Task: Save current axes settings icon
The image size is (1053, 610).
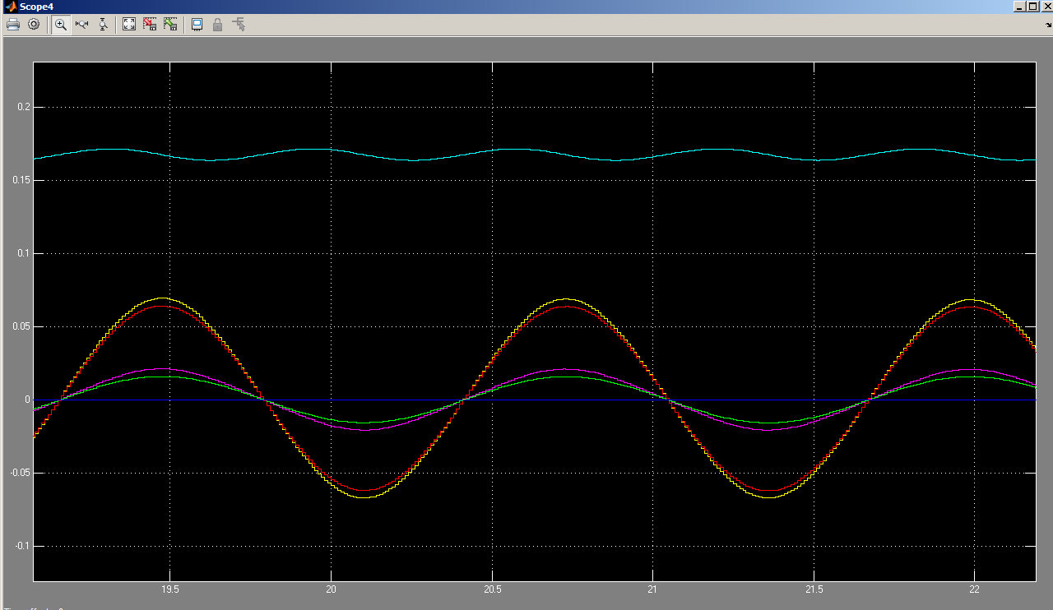Action: tap(150, 25)
